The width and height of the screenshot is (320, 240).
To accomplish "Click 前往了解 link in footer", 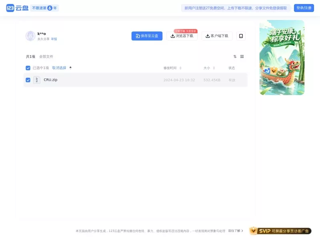I will click(x=236, y=231).
